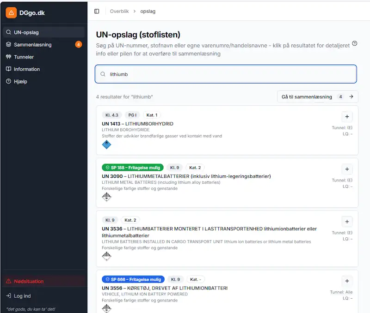Click the plus button on UN 1413 card
370x313 pixels.
pos(347,117)
